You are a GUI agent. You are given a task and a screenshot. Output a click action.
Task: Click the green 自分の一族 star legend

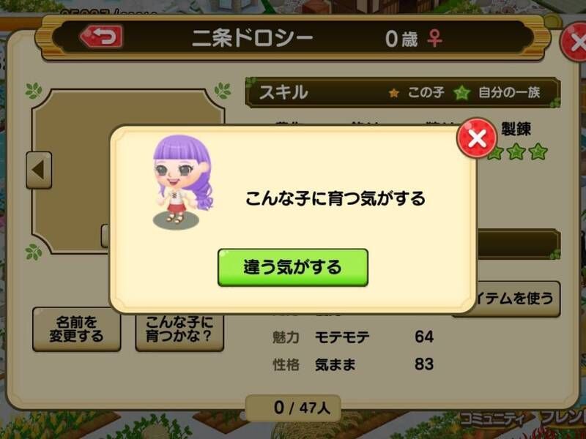tap(497, 92)
